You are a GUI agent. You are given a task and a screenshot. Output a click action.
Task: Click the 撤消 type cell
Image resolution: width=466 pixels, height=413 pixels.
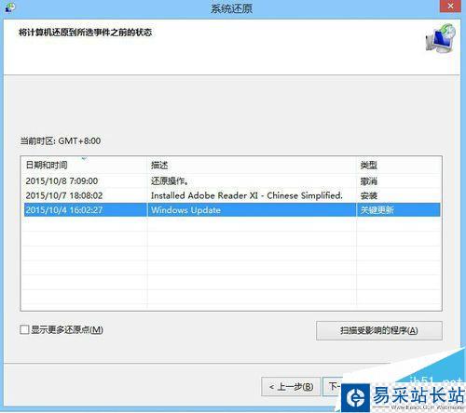pyautogui.click(x=369, y=181)
